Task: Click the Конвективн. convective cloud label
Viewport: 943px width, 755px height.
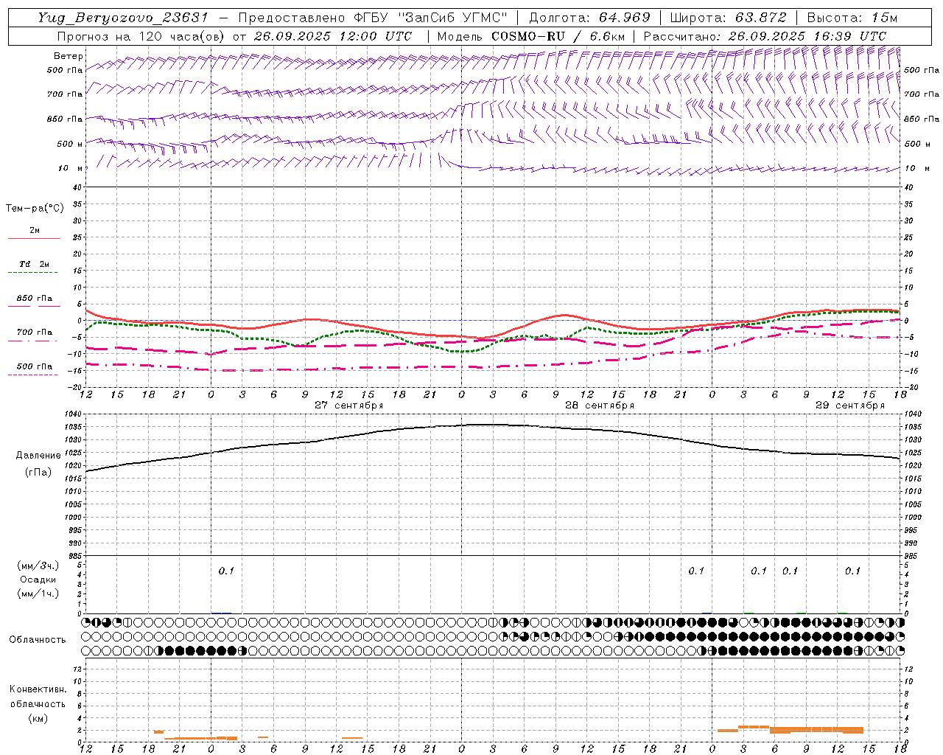Action: (x=38, y=689)
